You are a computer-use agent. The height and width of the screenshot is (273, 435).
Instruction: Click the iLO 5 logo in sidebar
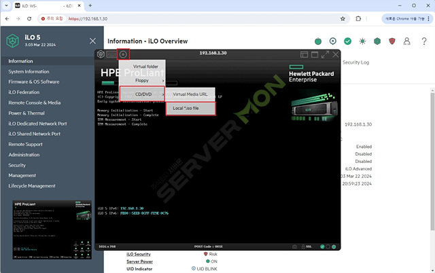[12, 41]
